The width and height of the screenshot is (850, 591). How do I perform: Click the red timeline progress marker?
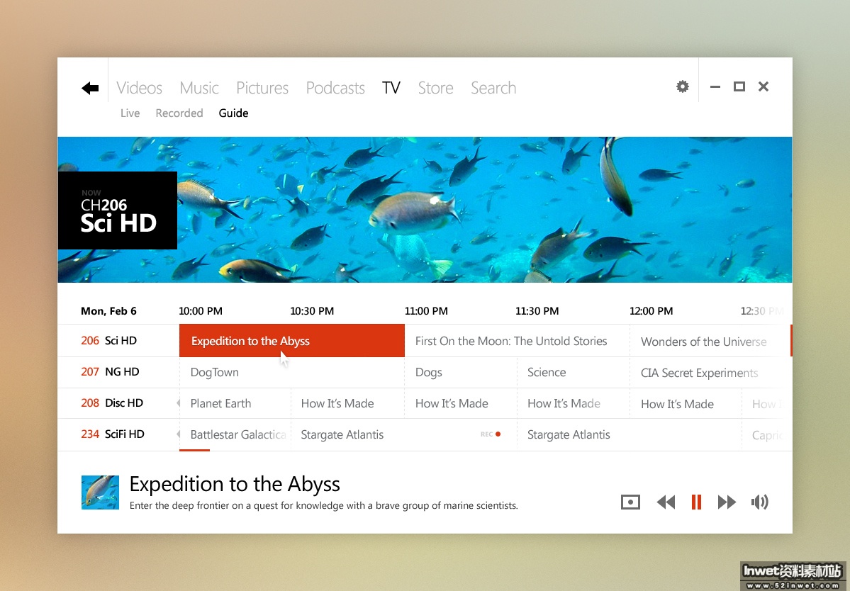tap(195, 450)
